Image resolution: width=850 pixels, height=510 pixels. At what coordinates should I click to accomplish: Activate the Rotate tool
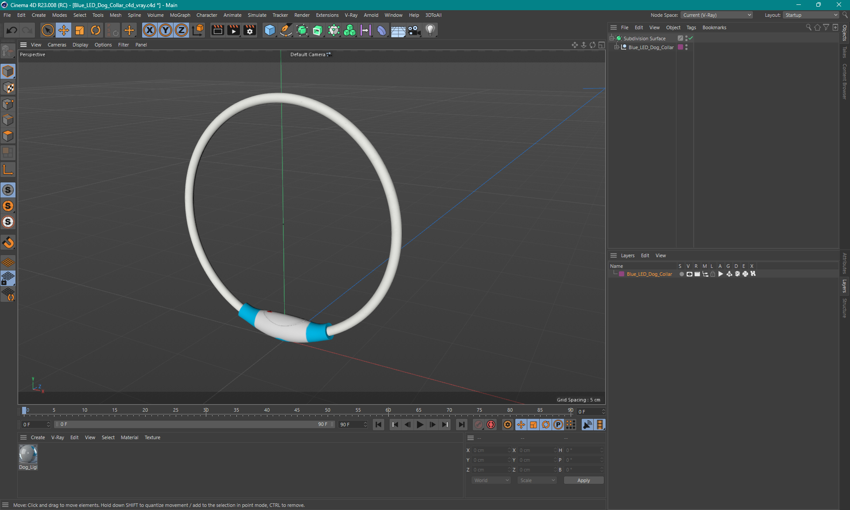(96, 30)
